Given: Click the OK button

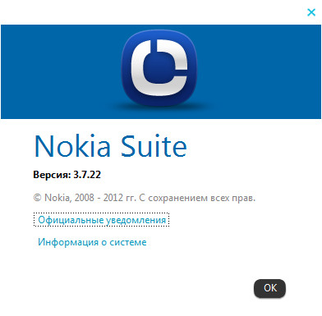Looking at the screenshot, I should pyautogui.click(x=269, y=288).
